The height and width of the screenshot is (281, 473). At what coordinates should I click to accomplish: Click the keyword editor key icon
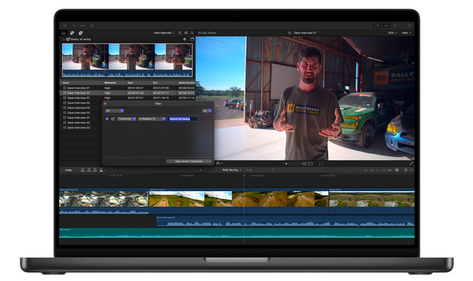[83, 26]
